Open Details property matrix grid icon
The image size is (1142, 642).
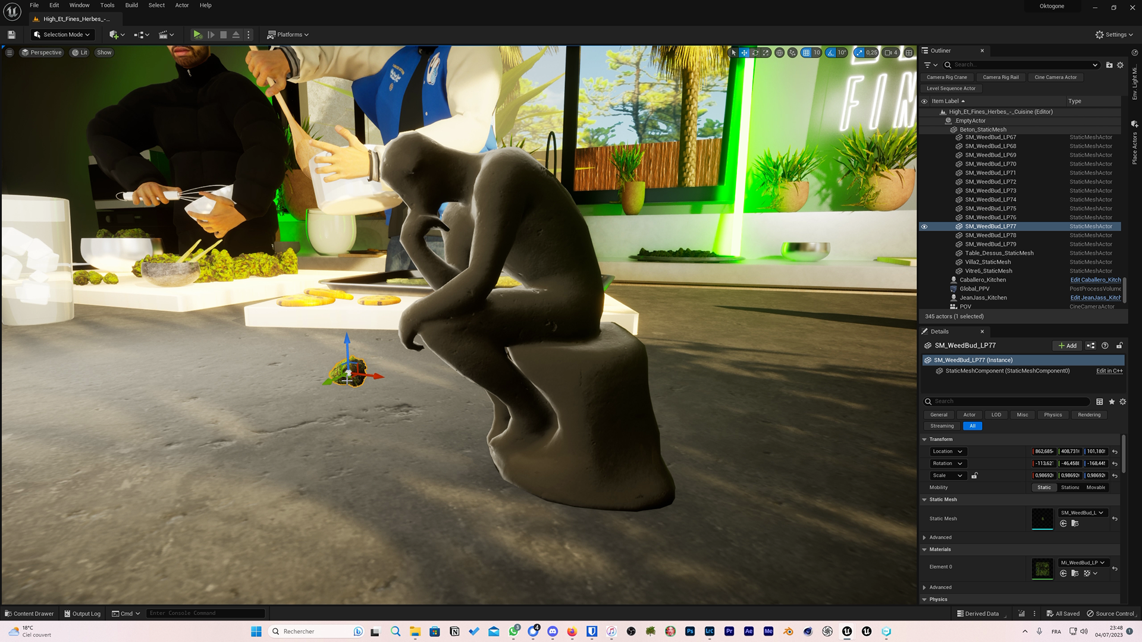pos(1100,401)
